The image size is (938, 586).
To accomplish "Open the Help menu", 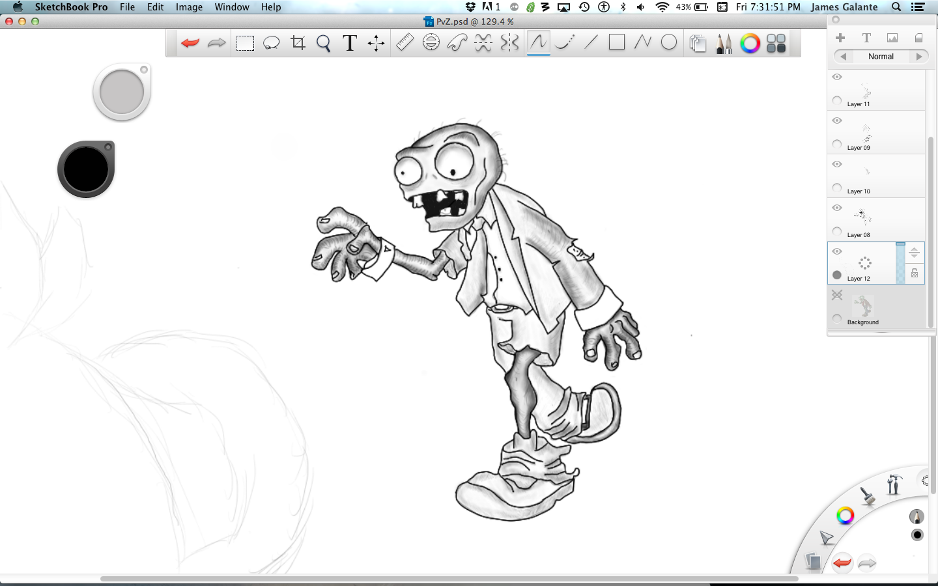I will pyautogui.click(x=271, y=7).
